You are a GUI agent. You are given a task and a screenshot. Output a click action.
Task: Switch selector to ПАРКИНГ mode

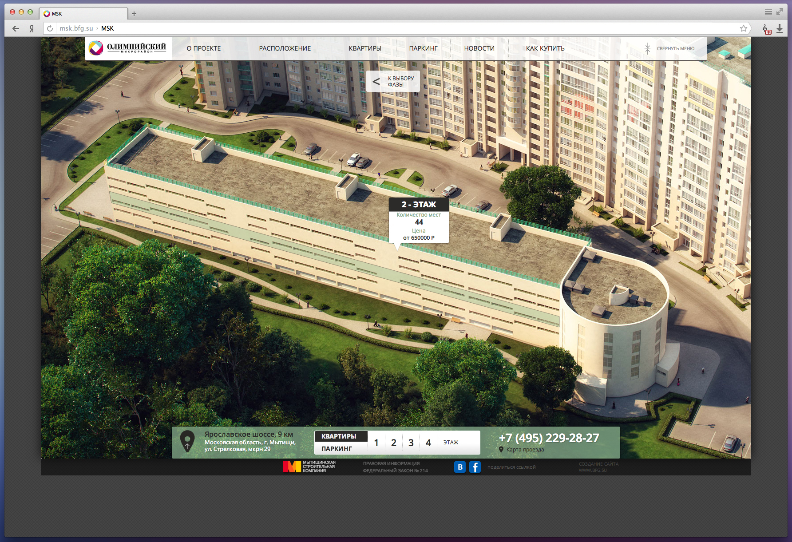pos(337,449)
